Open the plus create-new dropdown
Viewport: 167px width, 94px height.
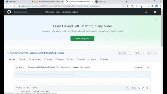151,12
